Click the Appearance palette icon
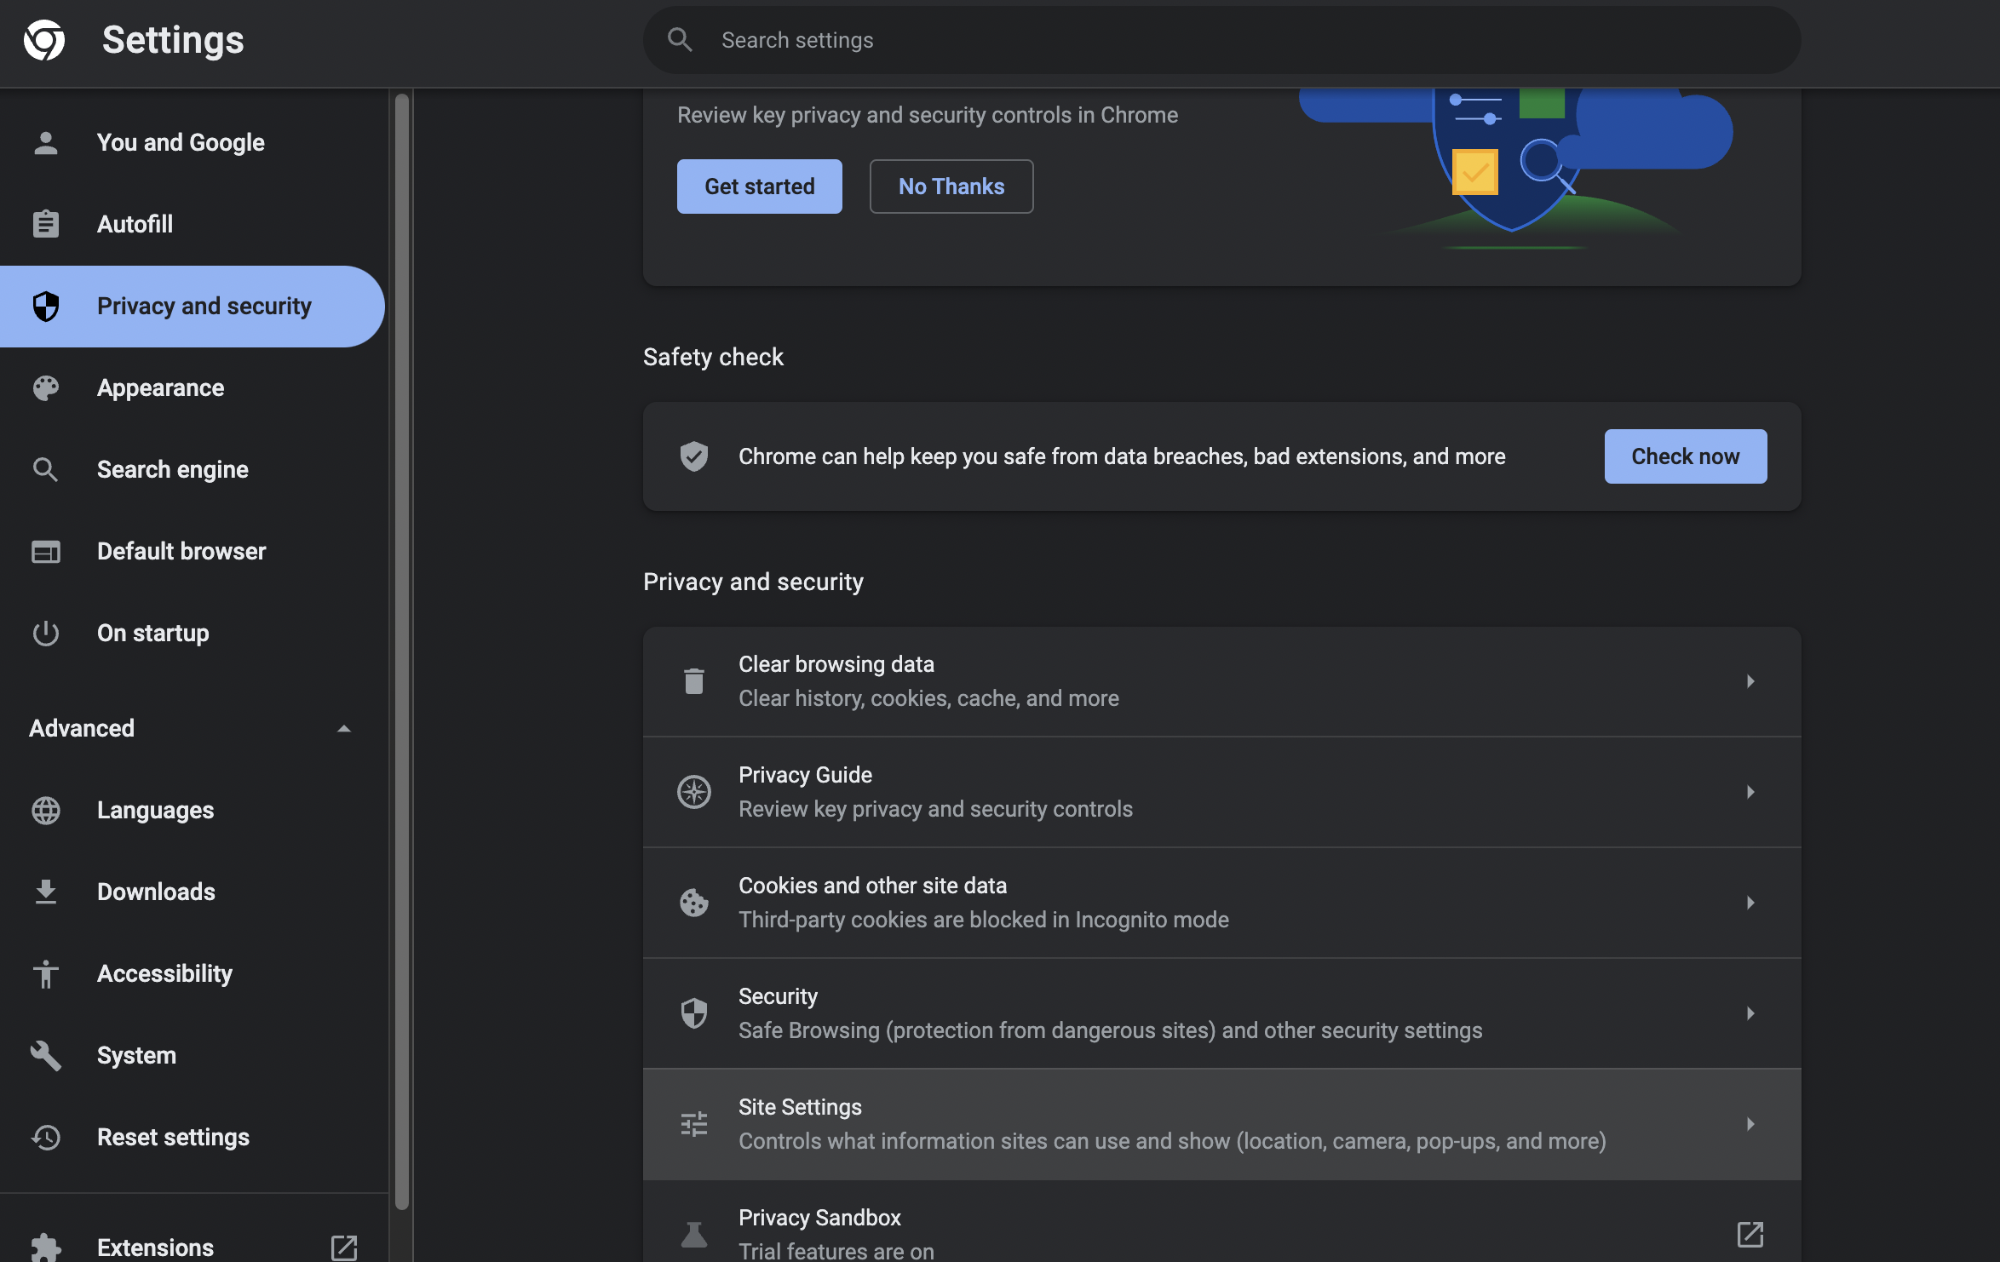Viewport: 2000px width, 1262px height. point(45,387)
